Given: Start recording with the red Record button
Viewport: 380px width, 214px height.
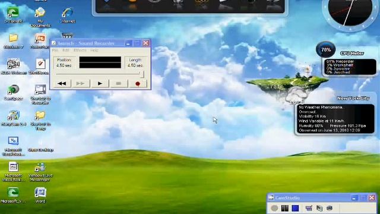Looking at the screenshot, I should 138,83.
